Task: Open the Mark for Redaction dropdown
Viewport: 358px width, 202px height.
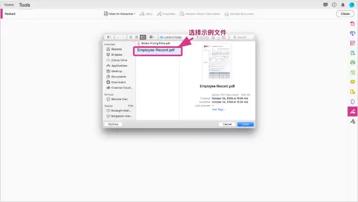Action: tap(120, 14)
